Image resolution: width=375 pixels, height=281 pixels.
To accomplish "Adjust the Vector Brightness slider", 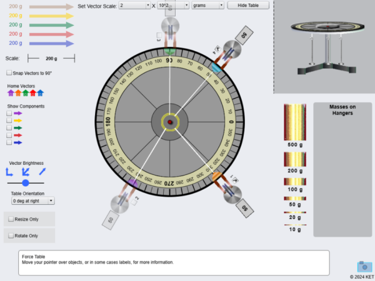I will pos(26,183).
